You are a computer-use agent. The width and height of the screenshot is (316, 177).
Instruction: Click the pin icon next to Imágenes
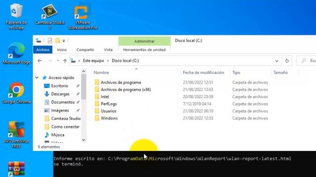click(78, 110)
